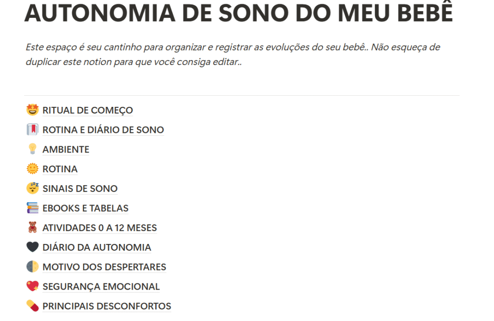Viewport: 494px width, 321px height.
Task: Navigate to DIÁRIO DA AUTONOMIA page
Action: click(96, 247)
